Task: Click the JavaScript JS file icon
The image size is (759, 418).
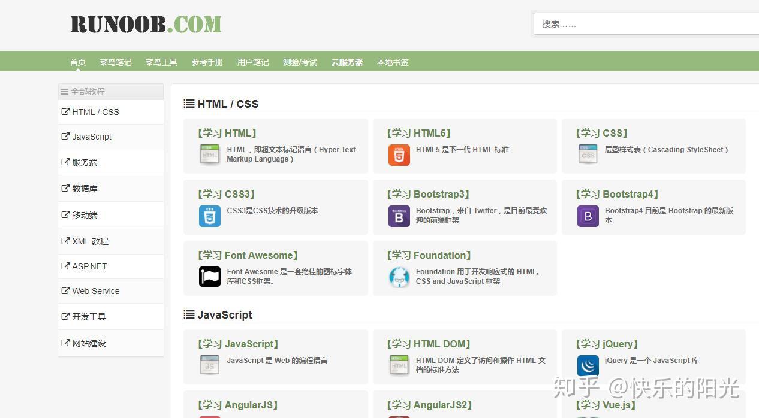Action: [210, 365]
